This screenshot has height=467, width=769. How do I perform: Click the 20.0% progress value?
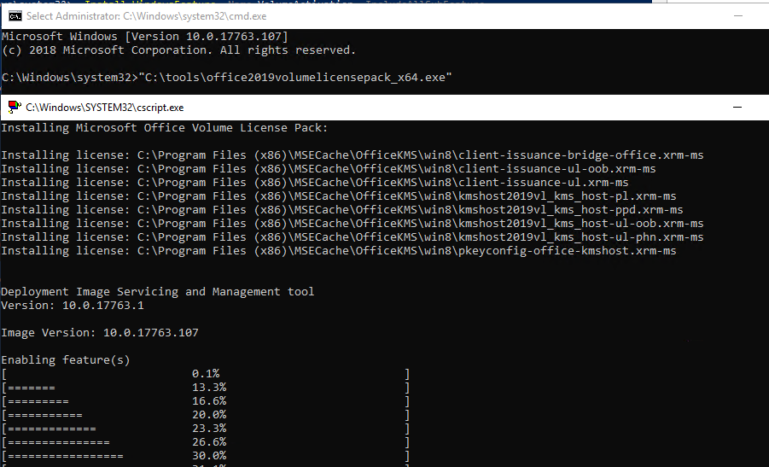209,415
